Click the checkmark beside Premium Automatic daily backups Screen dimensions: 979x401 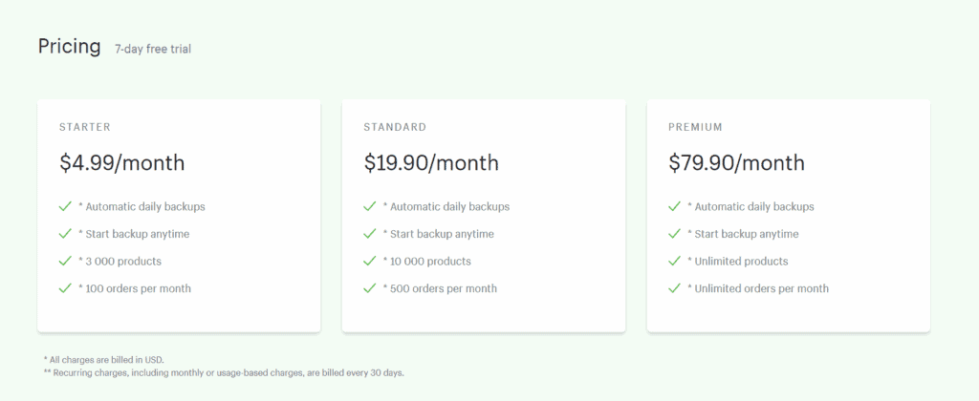coord(674,206)
